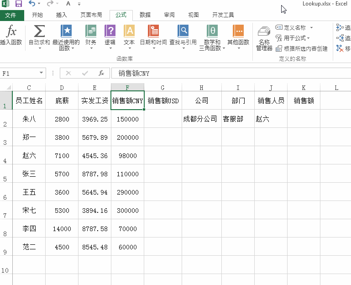
Task: Open the More Functions icon
Action: pyautogui.click(x=238, y=31)
